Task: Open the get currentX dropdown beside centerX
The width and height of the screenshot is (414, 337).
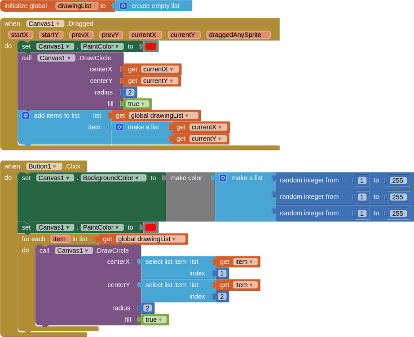Action: (171, 69)
